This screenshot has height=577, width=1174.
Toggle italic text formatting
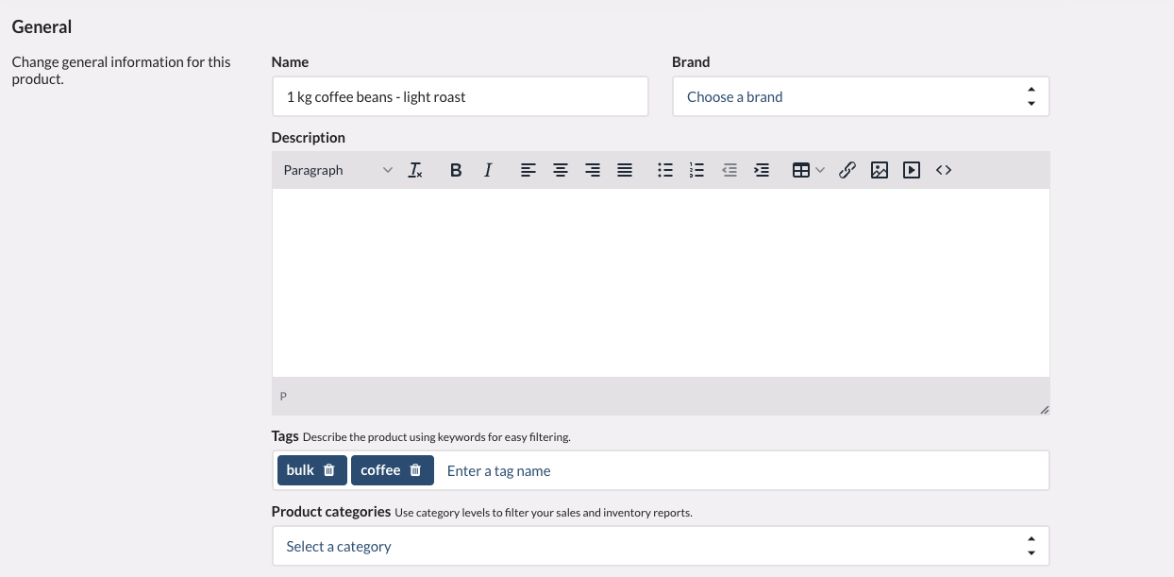coord(488,170)
